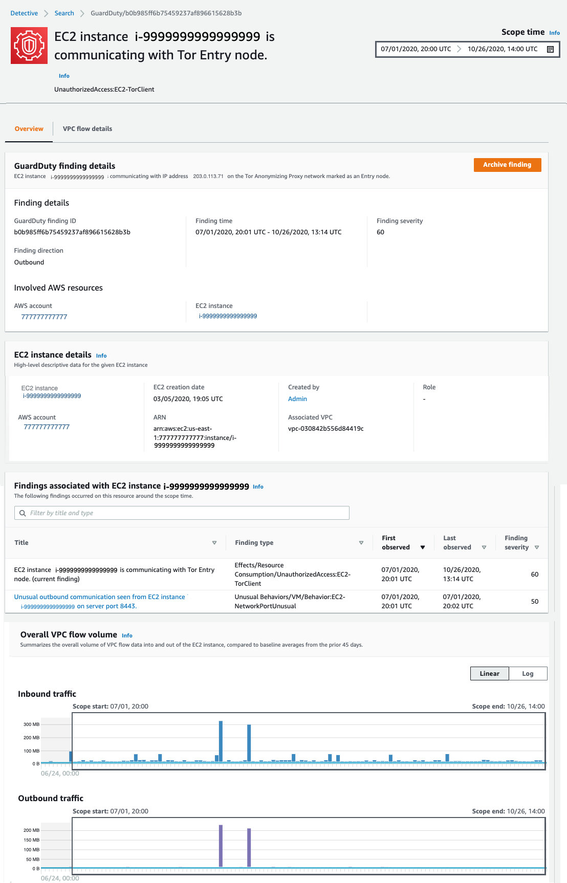Sort by Finding type column arrow
Screen dimensions: 567x883
[x=361, y=543]
